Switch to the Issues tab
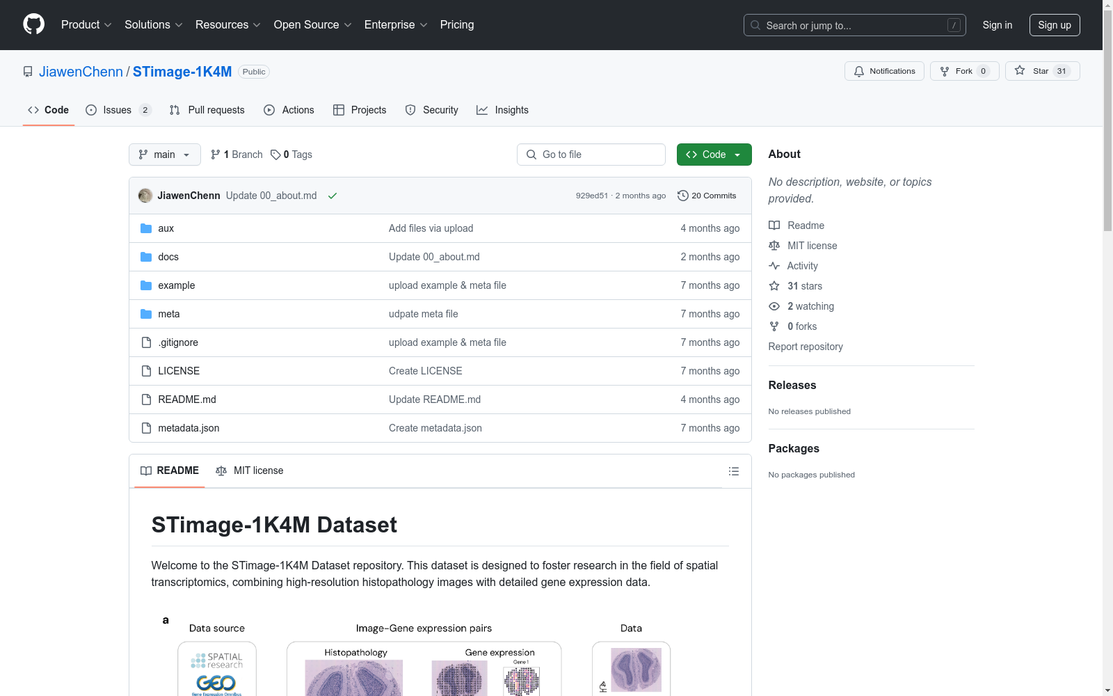This screenshot has width=1113, height=696. point(118,110)
